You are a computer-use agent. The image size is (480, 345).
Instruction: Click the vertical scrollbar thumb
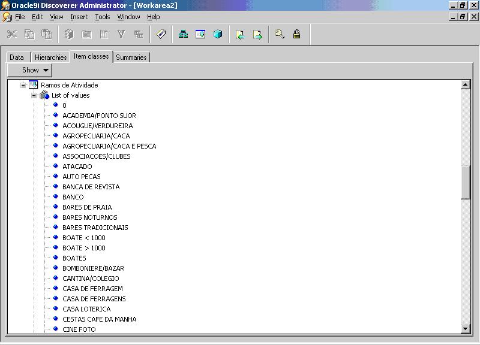(466, 183)
